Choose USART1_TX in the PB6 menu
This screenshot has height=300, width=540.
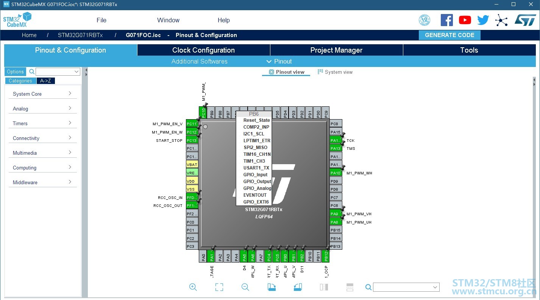[254, 168]
